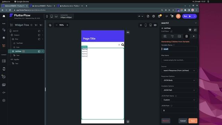Open the media assets sidebar icon
This screenshot has height=125, width=222.
[x=4, y=85]
